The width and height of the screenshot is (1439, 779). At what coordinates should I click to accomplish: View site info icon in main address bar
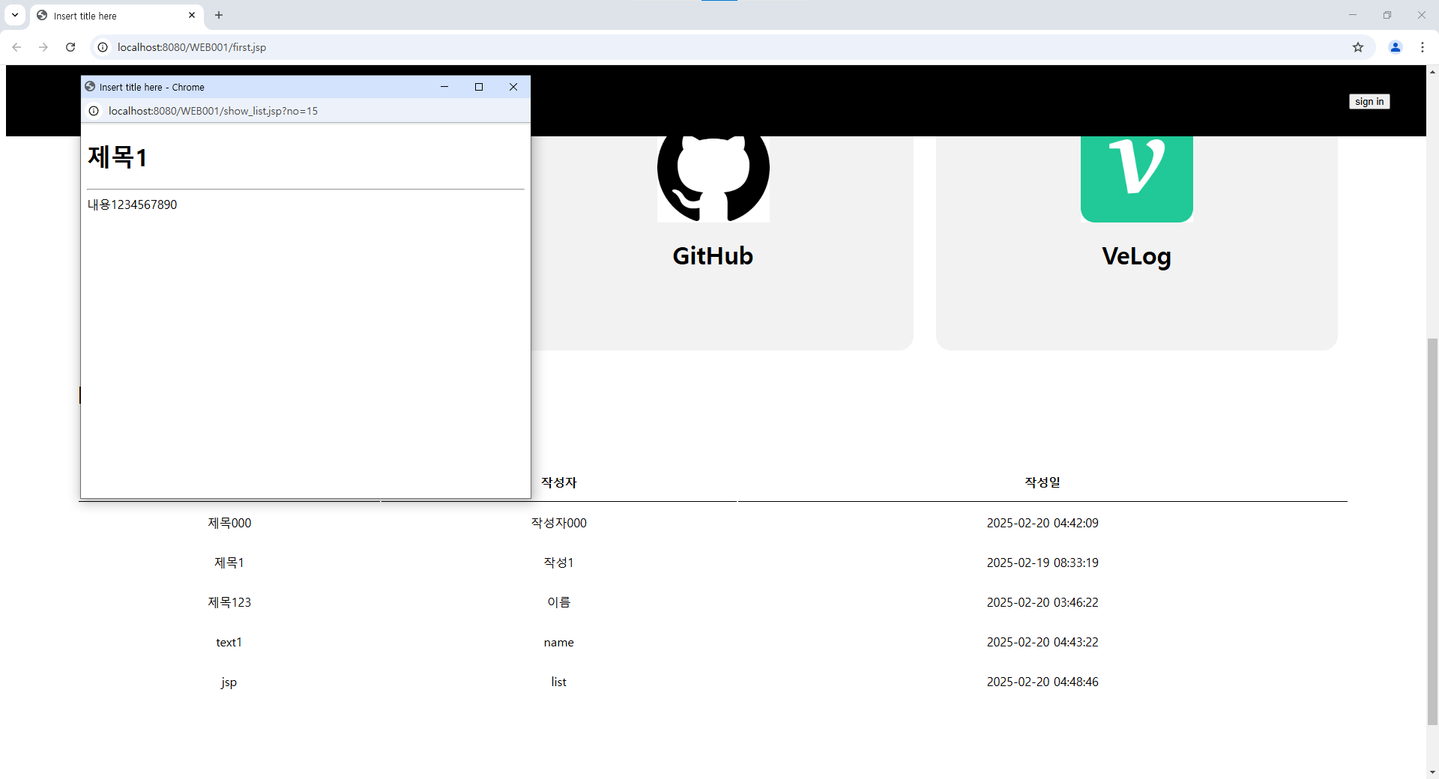(103, 47)
